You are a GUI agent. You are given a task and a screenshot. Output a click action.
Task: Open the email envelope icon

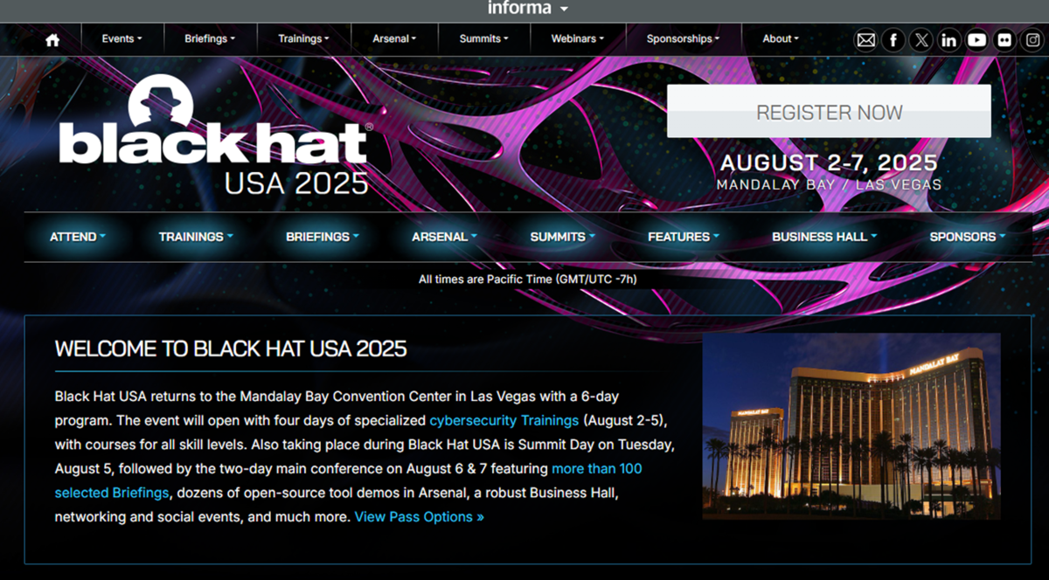(x=865, y=39)
